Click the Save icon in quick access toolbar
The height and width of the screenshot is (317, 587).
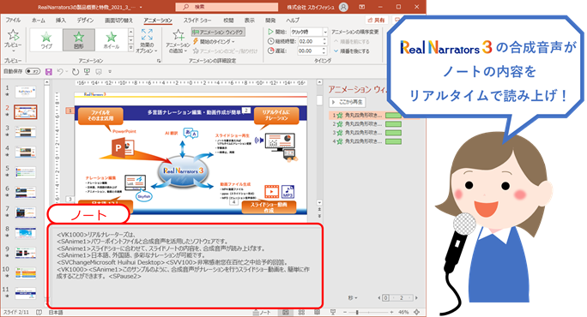pos(49,71)
